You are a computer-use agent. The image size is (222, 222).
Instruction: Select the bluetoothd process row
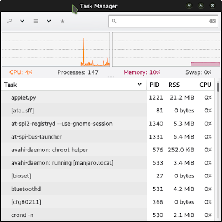tap(108, 189)
